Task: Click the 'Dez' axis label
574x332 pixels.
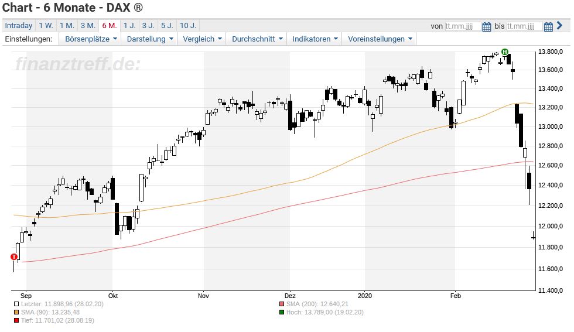Action: pos(290,296)
